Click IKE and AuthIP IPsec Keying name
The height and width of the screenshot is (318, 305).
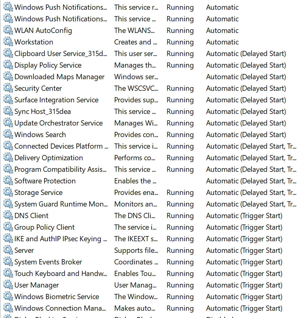pos(61,239)
